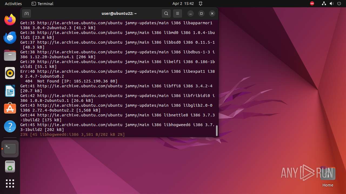The height and width of the screenshot is (194, 346).
Task: Open the Help application
Action: (10, 126)
